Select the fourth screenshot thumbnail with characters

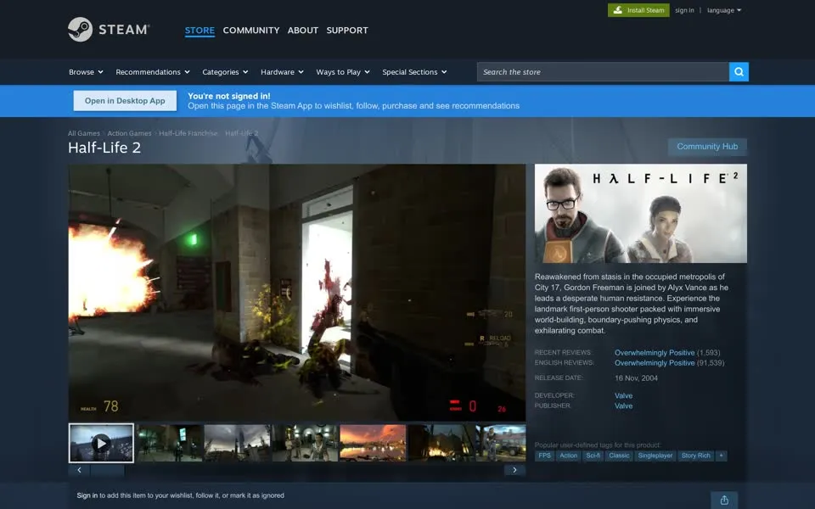pos(305,443)
